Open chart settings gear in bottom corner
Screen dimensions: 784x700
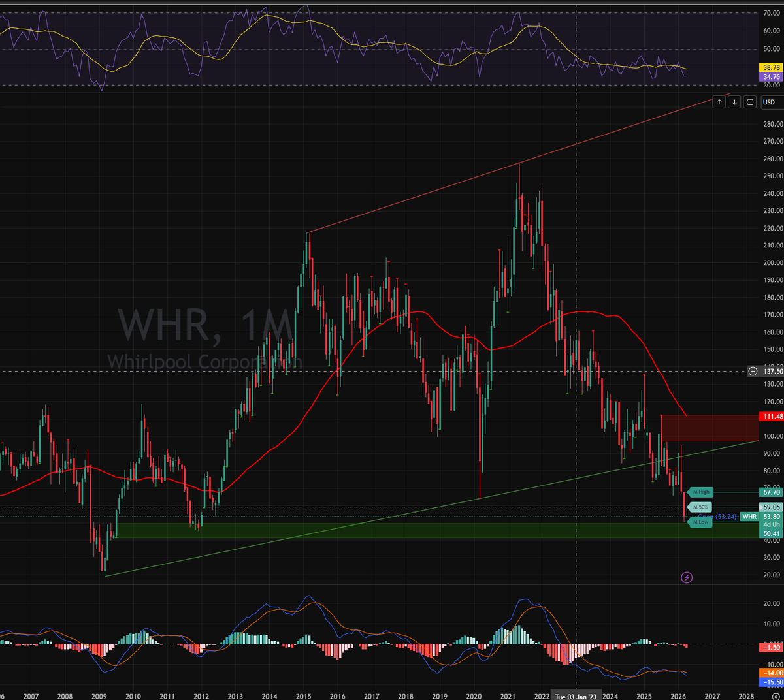[x=775, y=696]
